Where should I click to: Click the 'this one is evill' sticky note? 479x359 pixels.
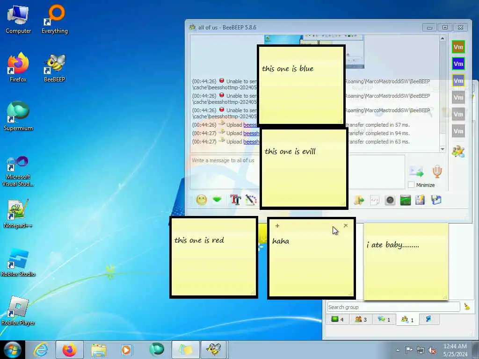[x=304, y=168]
